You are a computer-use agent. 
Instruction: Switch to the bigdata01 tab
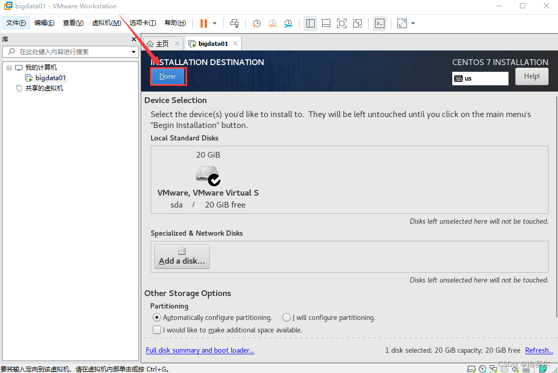213,44
